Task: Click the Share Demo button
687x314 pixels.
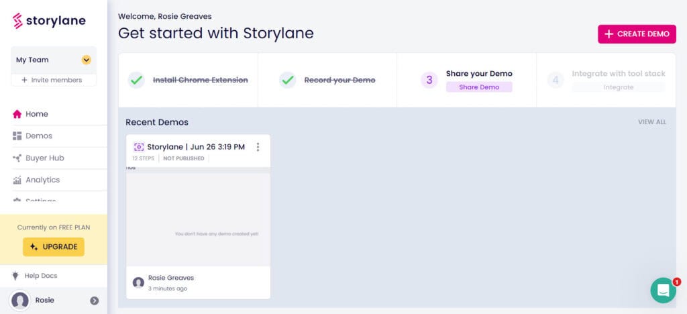Action: pyautogui.click(x=479, y=87)
